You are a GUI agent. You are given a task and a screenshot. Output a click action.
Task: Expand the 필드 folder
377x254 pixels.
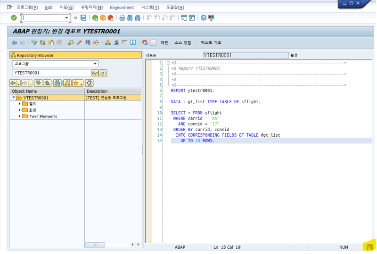click(x=19, y=104)
